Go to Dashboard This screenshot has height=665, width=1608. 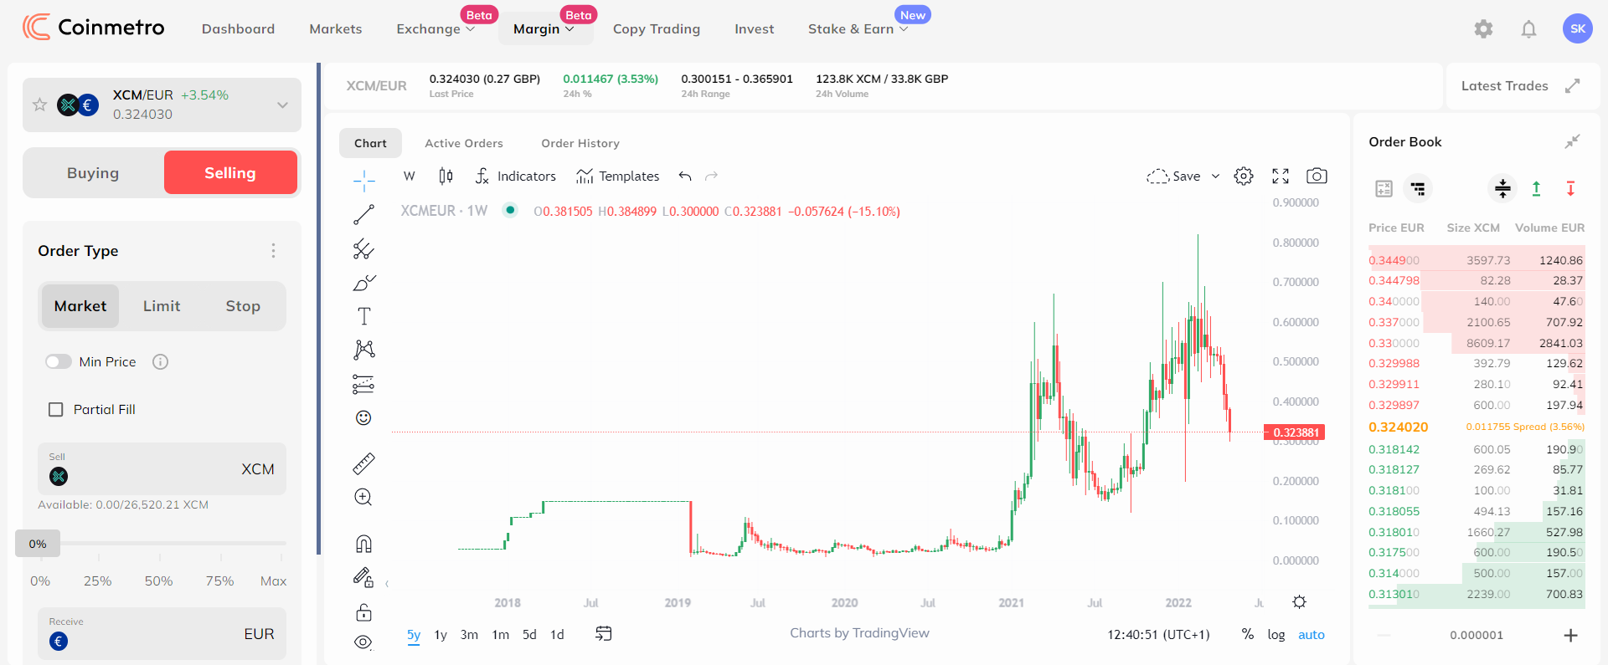238,29
